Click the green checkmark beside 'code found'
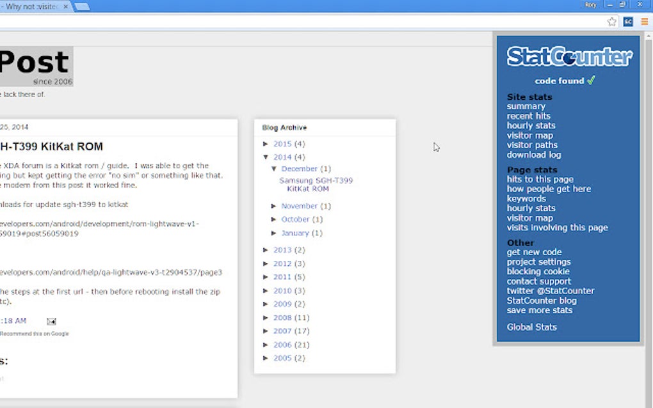Screen dimensions: 653x408 click(590, 80)
